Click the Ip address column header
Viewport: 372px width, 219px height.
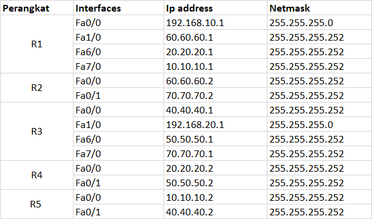point(215,8)
